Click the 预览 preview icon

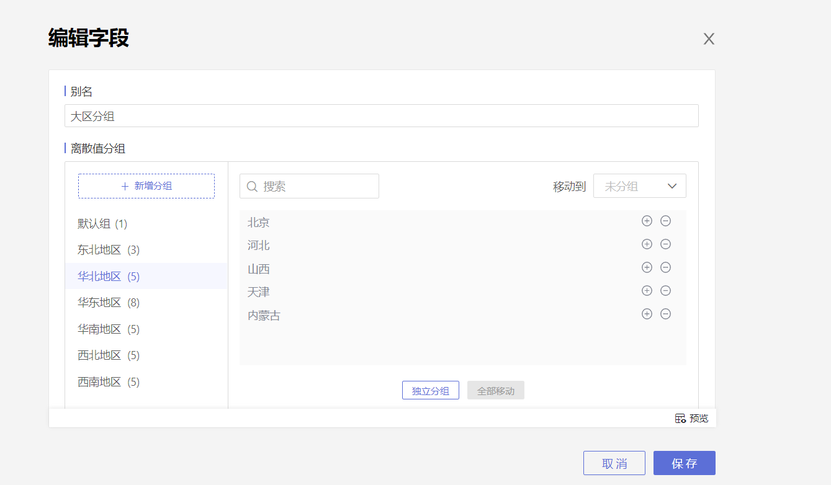(681, 419)
